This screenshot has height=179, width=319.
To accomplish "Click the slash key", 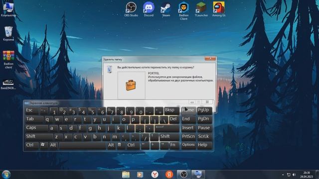I will (145, 137).
